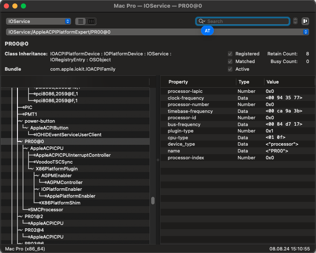Viewport: 316px width, 253px height.
Task: Select the SMCProcessor entry
Action: [x=46, y=210]
